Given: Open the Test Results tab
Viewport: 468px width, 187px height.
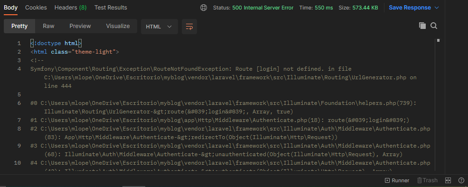Looking at the screenshot, I should pos(111,8).
